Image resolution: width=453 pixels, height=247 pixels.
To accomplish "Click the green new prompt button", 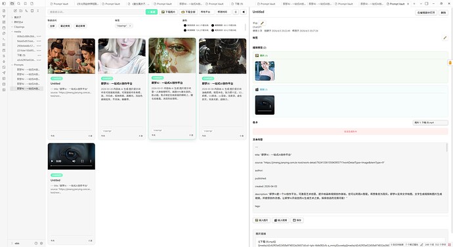I will (152, 12).
